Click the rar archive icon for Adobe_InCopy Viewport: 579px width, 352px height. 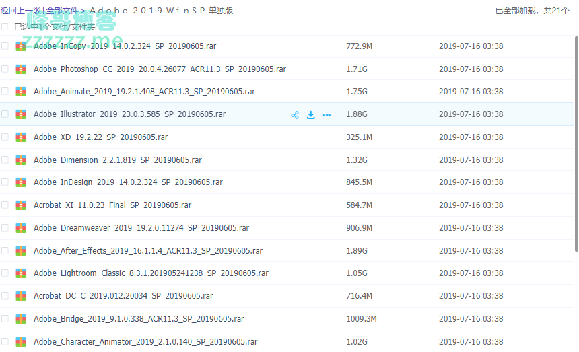click(21, 46)
